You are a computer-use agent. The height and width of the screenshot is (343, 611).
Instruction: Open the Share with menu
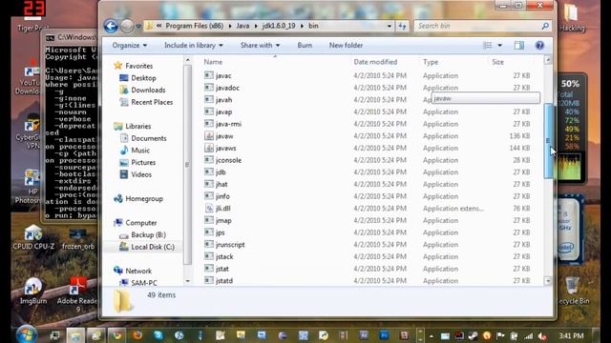[260, 46]
